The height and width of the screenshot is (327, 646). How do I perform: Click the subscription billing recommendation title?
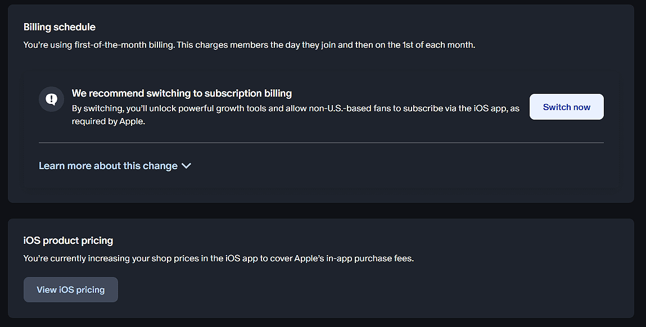(182, 93)
